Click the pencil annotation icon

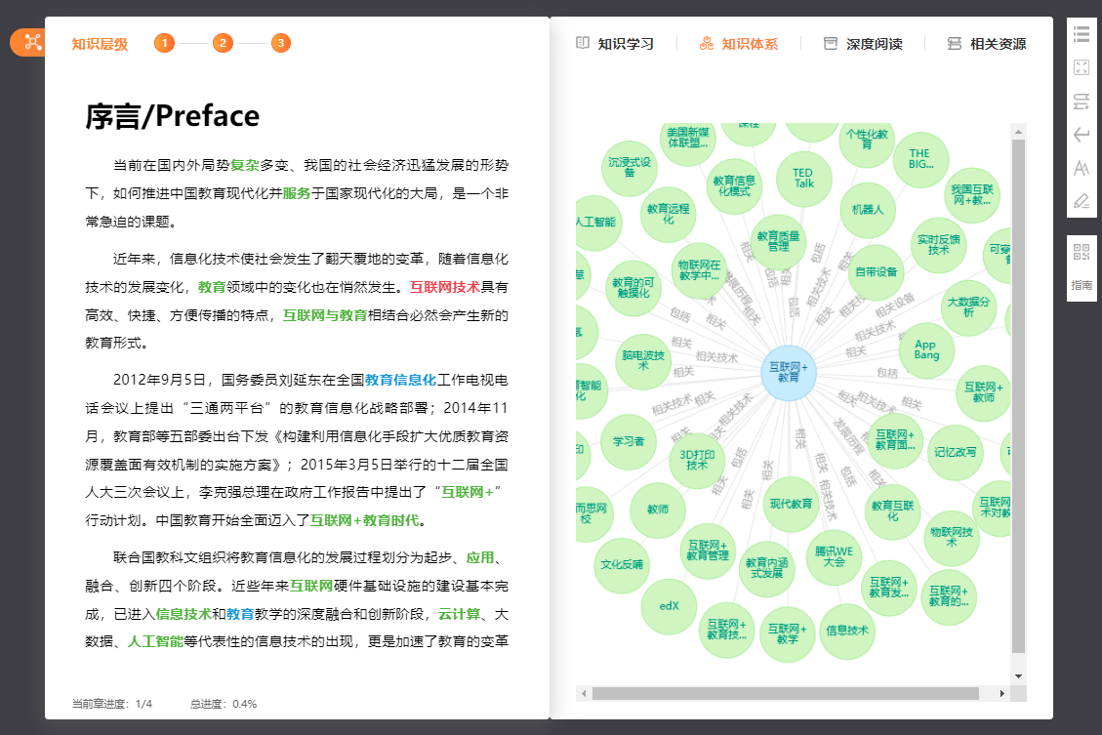click(x=1081, y=202)
